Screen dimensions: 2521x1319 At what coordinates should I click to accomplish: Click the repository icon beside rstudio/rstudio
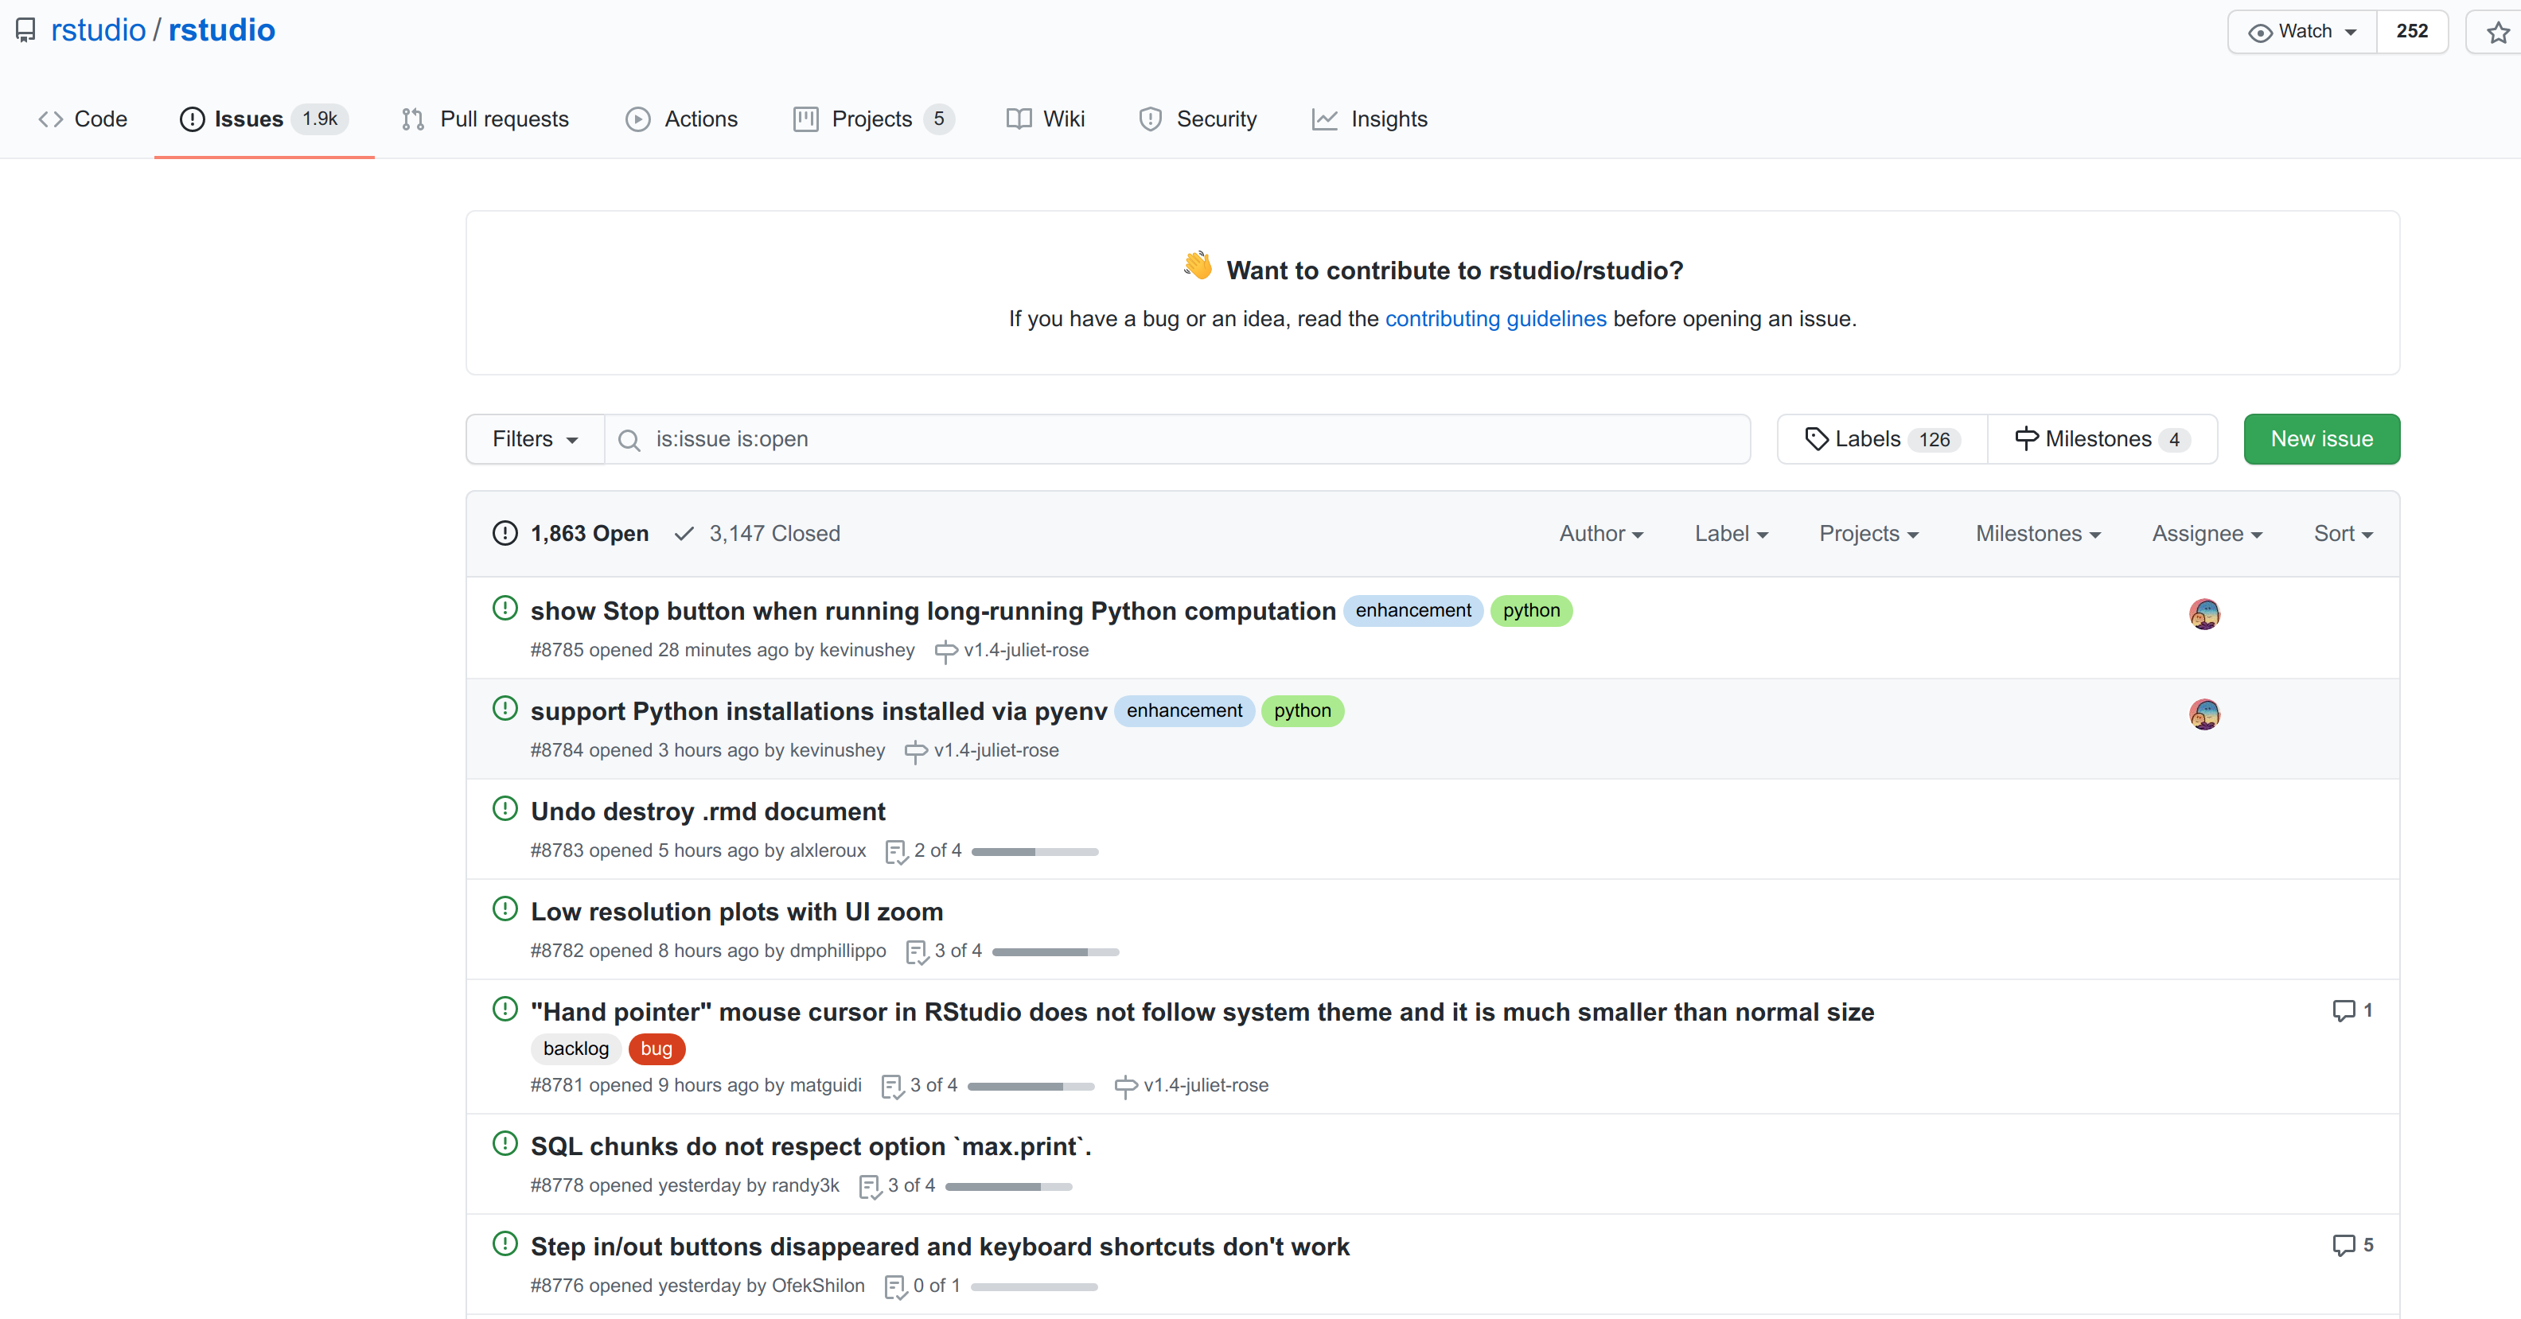[26, 30]
